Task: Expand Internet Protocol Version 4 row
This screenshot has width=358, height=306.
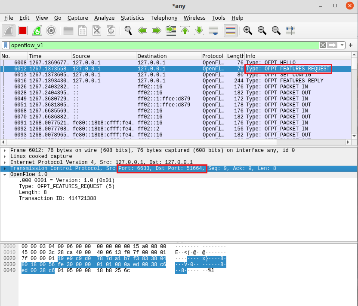Action: 5,162
